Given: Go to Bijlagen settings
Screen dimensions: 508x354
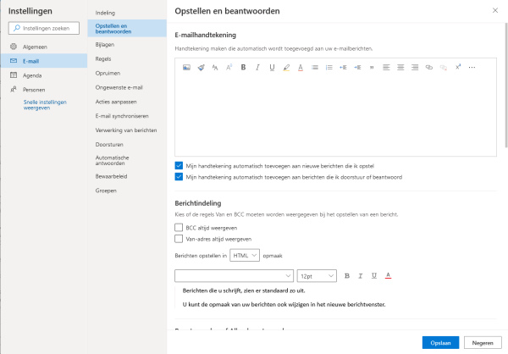Looking at the screenshot, I should (127, 44).
